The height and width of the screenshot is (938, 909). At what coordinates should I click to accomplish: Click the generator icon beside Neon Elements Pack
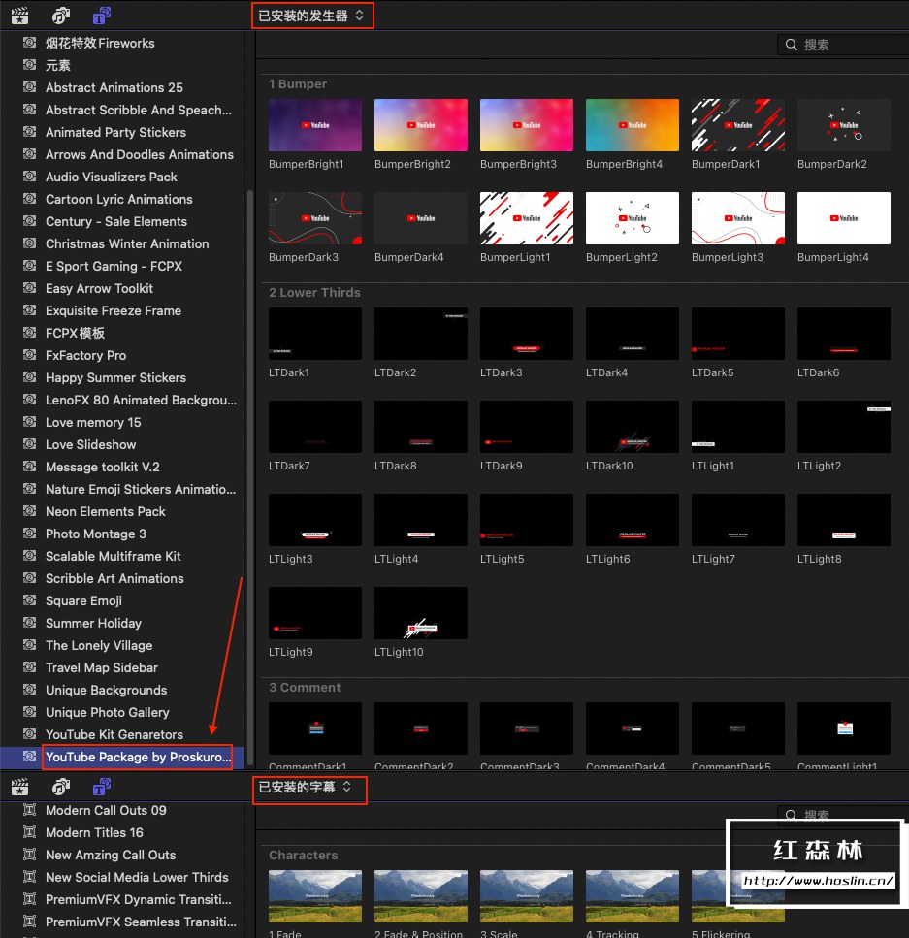pos(29,511)
